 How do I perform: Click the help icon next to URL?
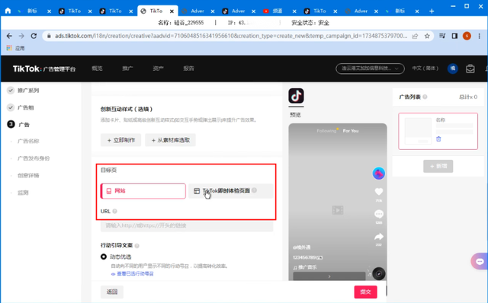[115, 212]
